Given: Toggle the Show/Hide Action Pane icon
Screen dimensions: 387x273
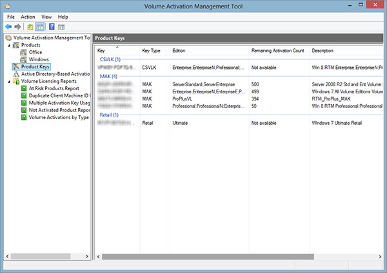Looking at the screenshot, I should pyautogui.click(x=61, y=27).
